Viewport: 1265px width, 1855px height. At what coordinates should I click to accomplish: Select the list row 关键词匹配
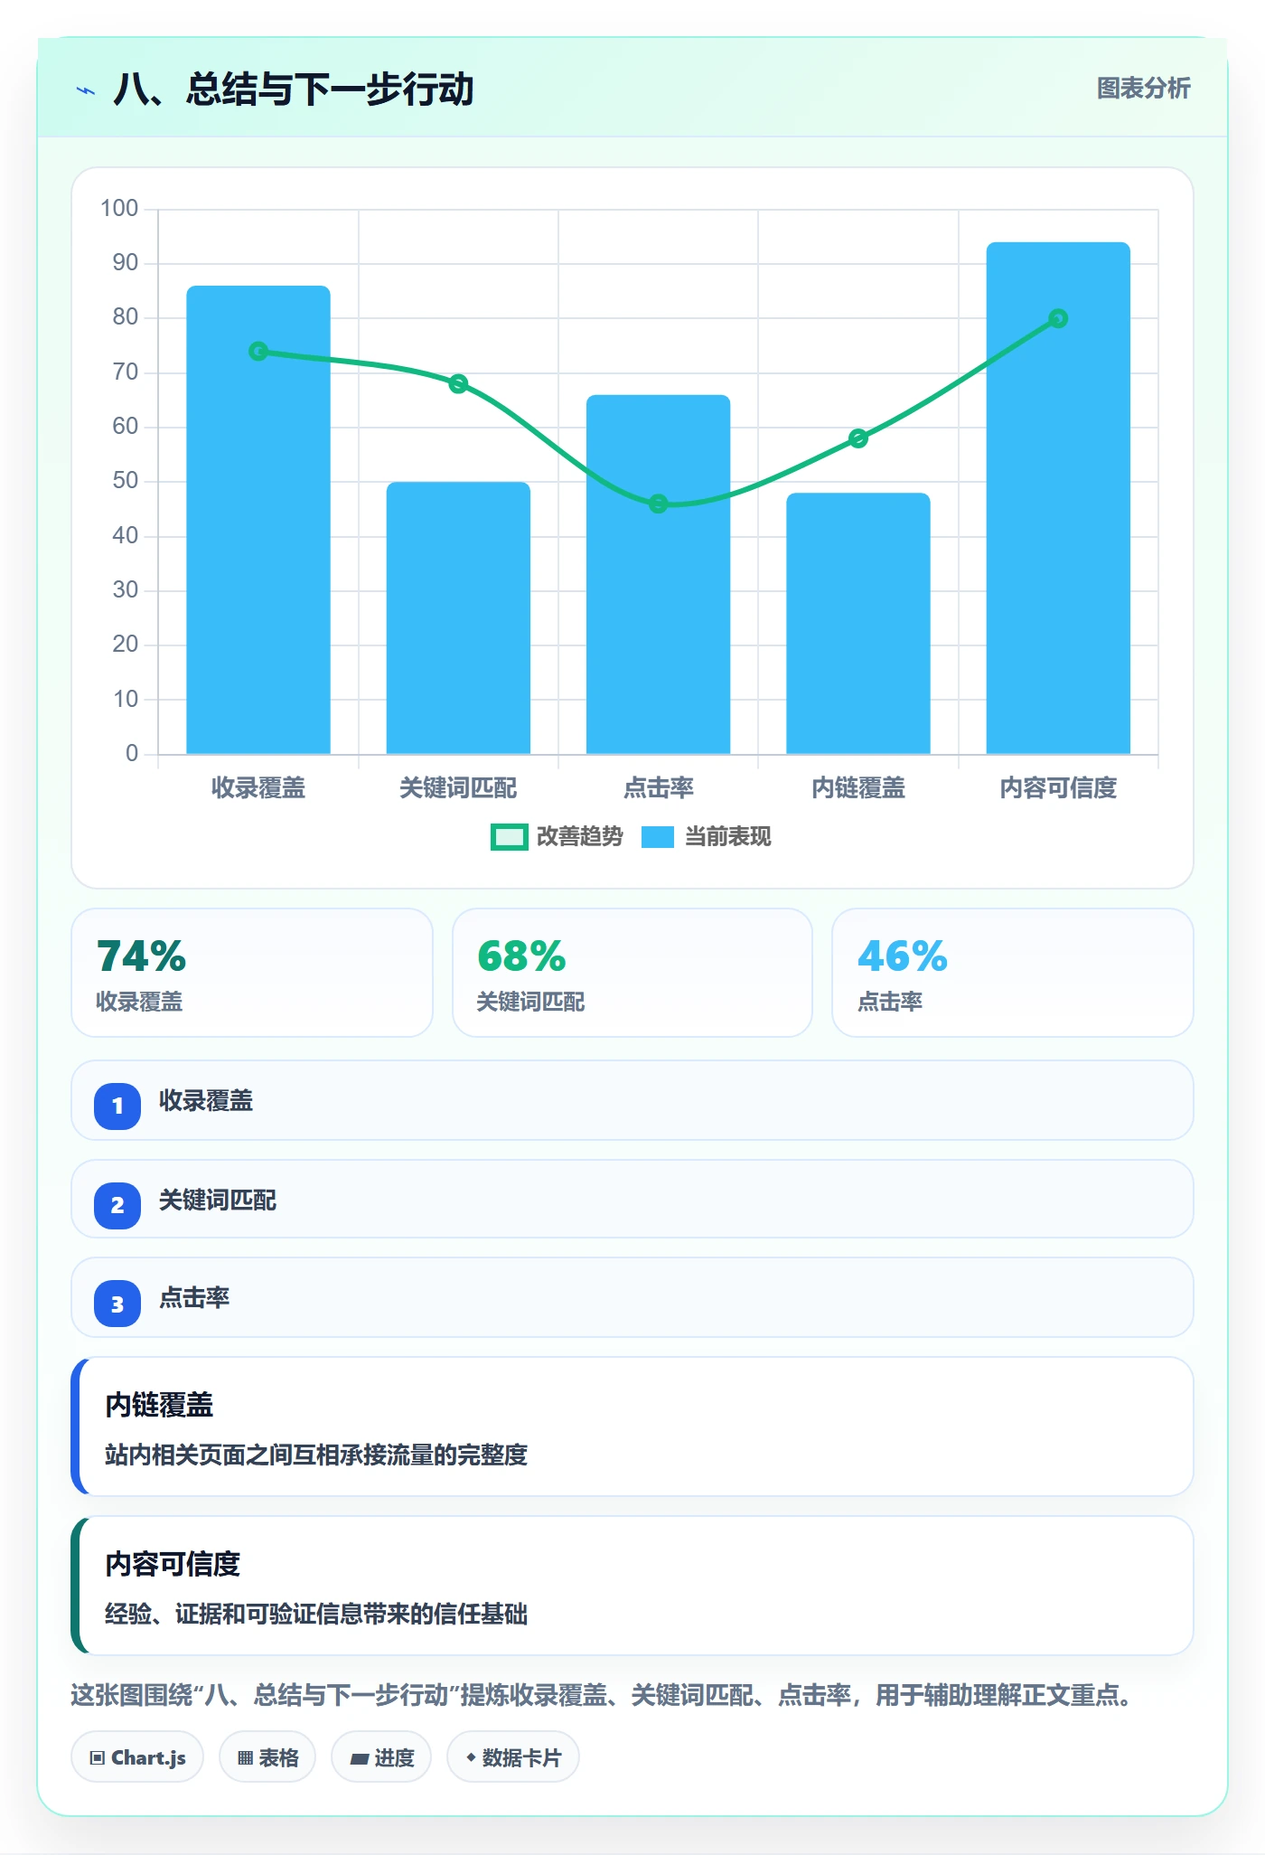pos(632,1199)
